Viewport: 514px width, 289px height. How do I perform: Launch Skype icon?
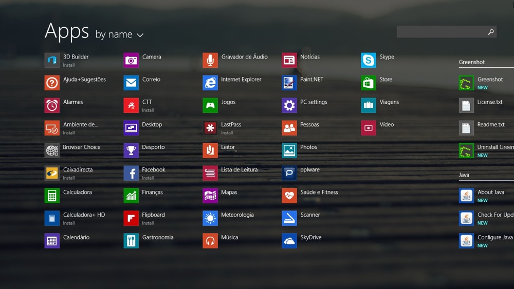pos(369,60)
